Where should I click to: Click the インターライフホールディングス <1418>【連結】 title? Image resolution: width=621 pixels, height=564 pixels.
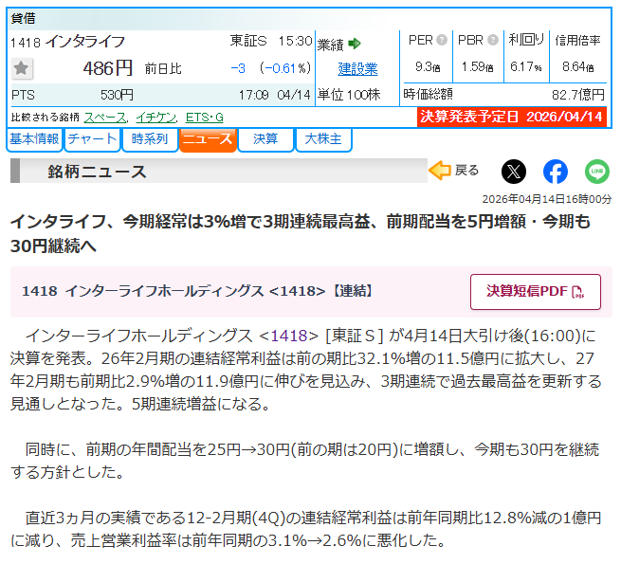(197, 292)
